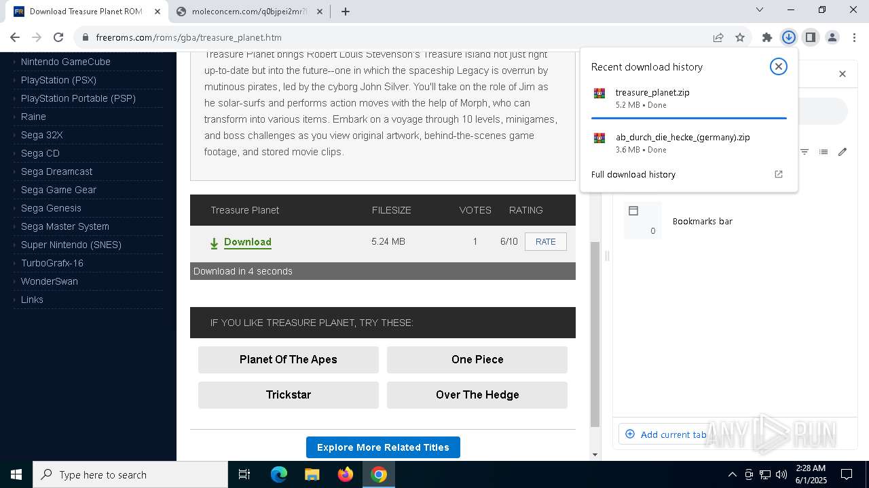Open Full download history link
This screenshot has height=488, width=869.
coord(633,174)
